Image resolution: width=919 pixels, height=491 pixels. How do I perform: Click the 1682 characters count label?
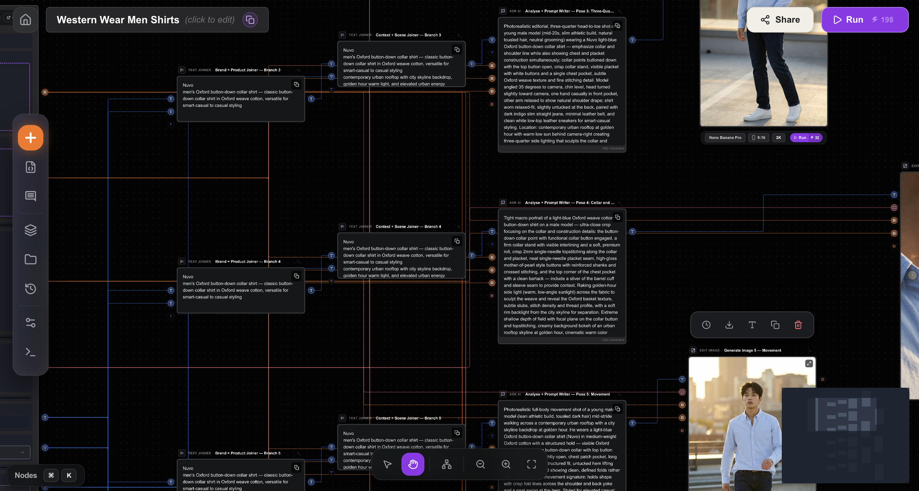point(613,148)
